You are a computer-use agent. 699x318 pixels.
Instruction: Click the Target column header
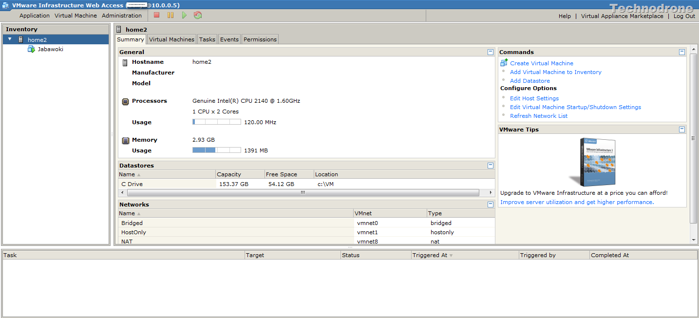point(293,255)
